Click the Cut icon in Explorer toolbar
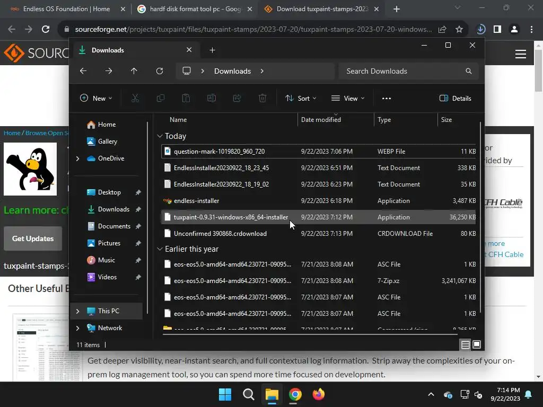 coord(135,98)
